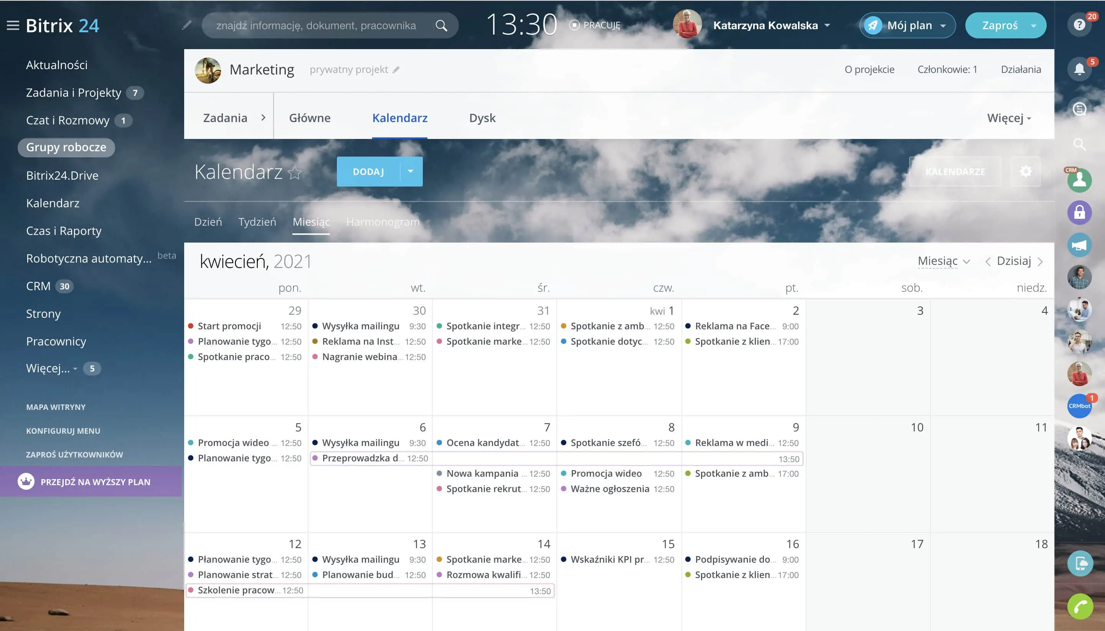Click the search information input field
1105x631 pixels.
316,26
